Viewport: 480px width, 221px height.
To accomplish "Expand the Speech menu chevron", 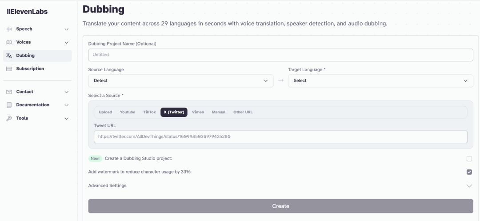I will (67, 29).
